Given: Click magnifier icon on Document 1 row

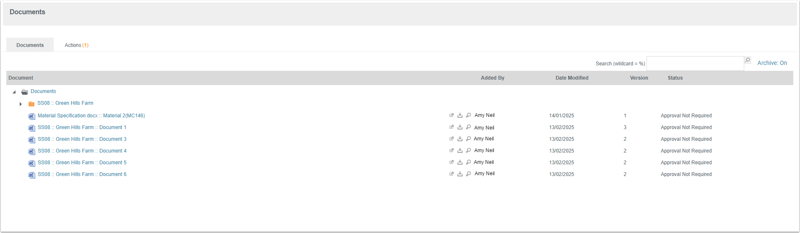Looking at the screenshot, I should [x=468, y=127].
